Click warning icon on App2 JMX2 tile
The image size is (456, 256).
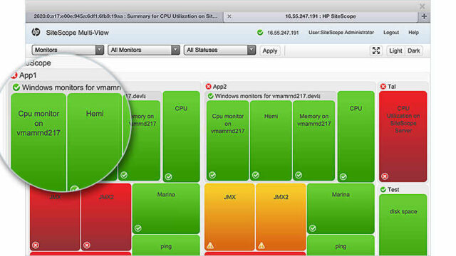point(261,245)
